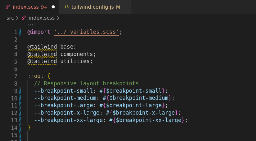The height and width of the screenshot is (141, 256).
Task: Follow the '../_variables.scss' import link
Action: click(86, 32)
